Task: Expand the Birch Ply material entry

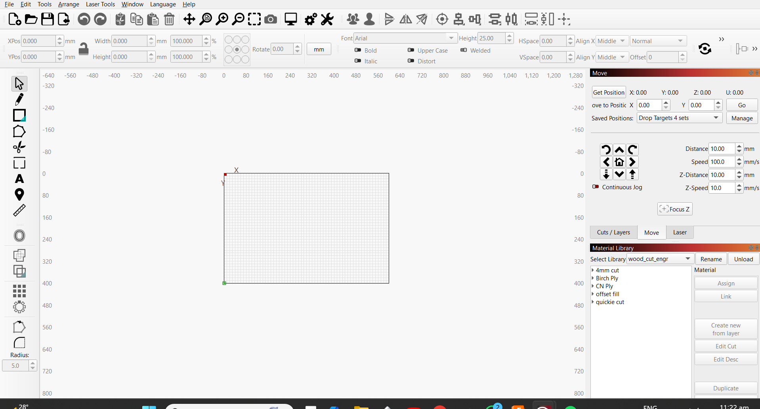Action: [x=593, y=278]
